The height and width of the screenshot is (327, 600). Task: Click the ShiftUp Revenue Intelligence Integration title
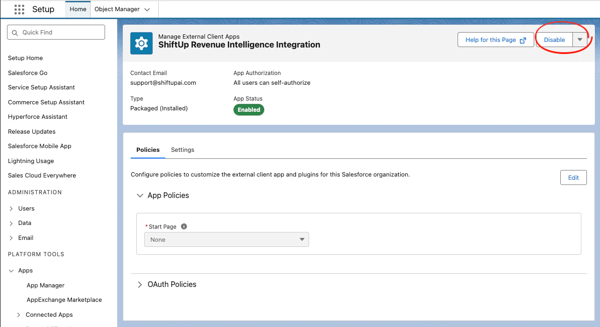[240, 45]
